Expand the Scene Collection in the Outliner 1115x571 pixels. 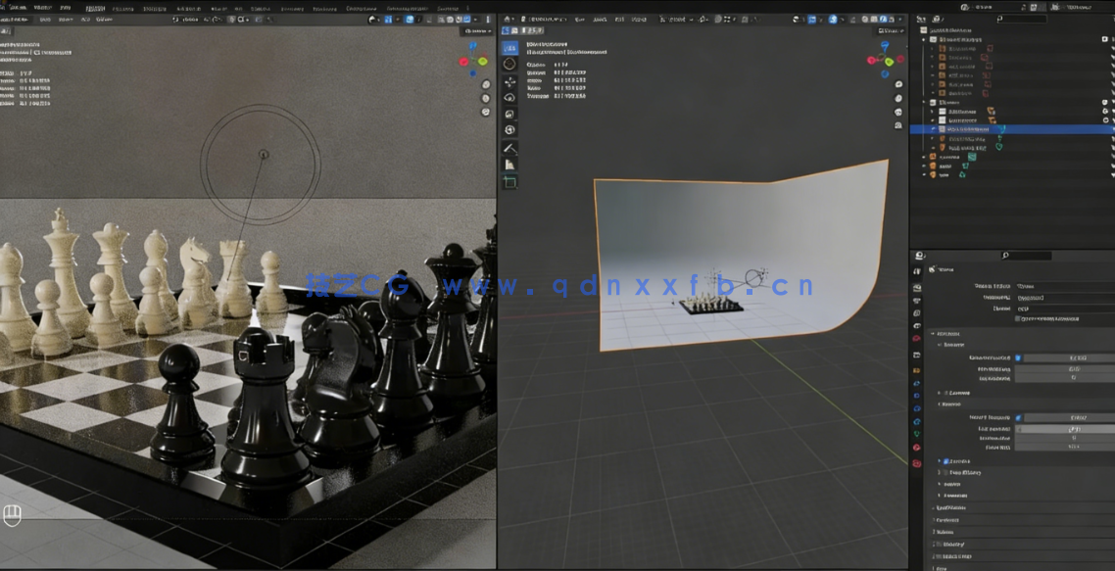click(923, 40)
